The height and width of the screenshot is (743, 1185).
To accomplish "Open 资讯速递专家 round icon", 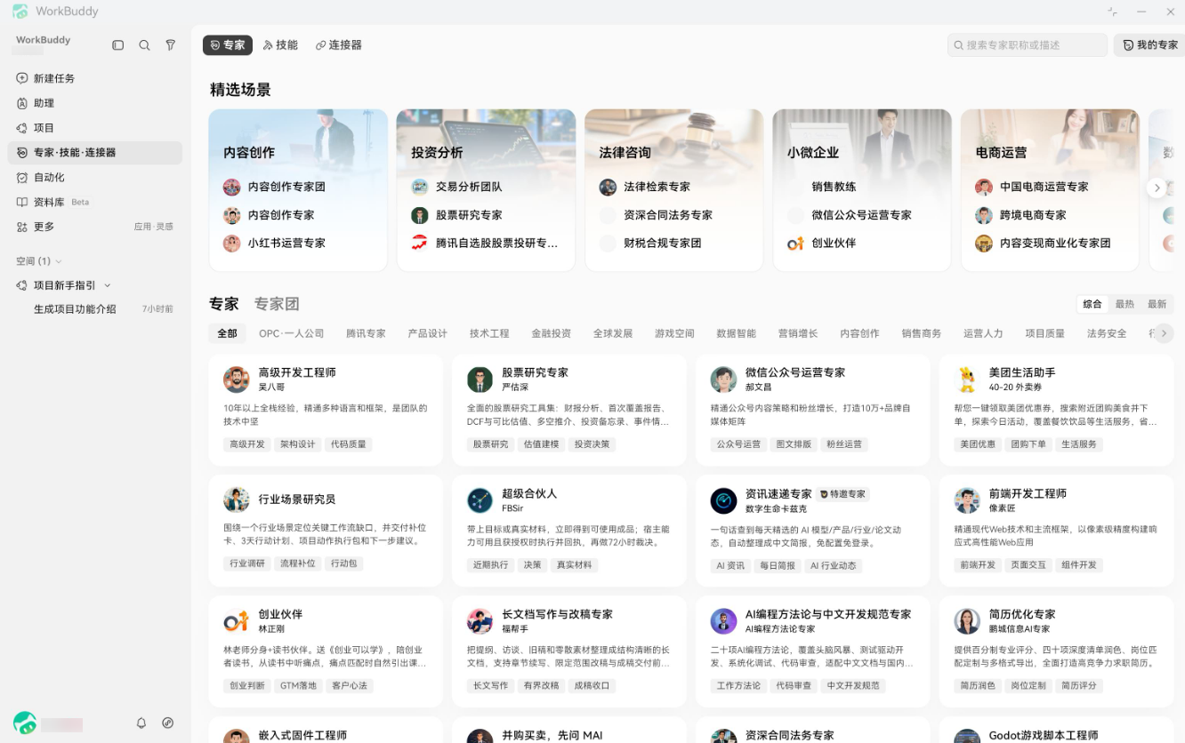I will click(x=723, y=500).
